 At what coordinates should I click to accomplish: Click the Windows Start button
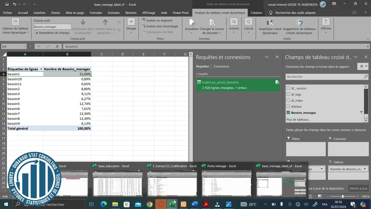(x=6, y=204)
